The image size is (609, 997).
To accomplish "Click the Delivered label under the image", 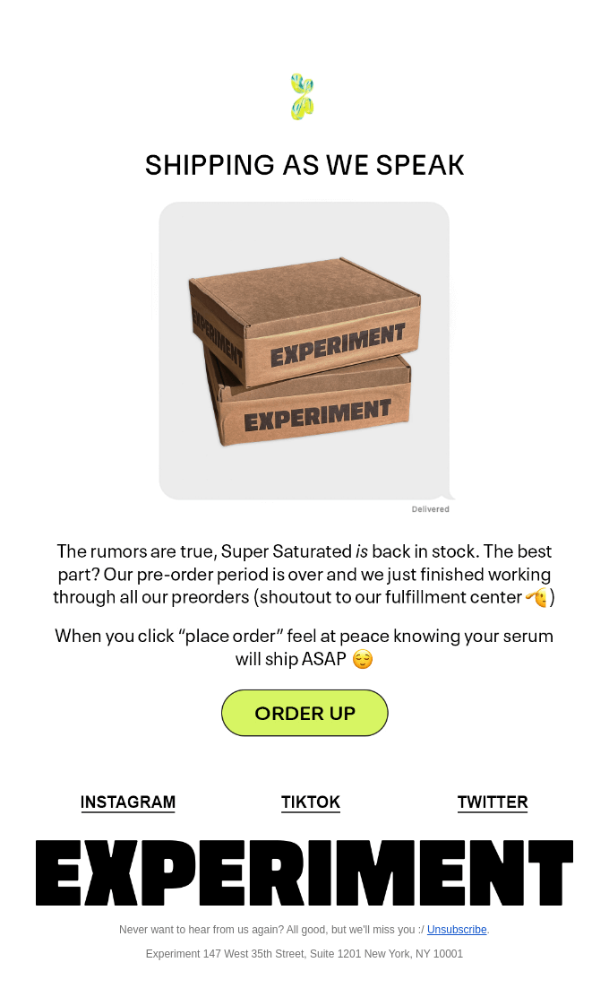I will [x=431, y=508].
